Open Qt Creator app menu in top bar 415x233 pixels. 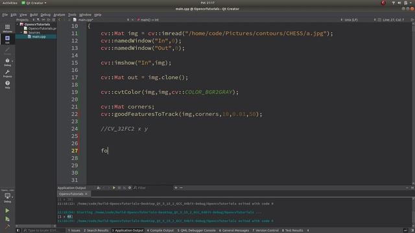tap(34, 3)
